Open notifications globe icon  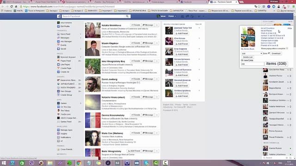pyautogui.click(x=192, y=17)
